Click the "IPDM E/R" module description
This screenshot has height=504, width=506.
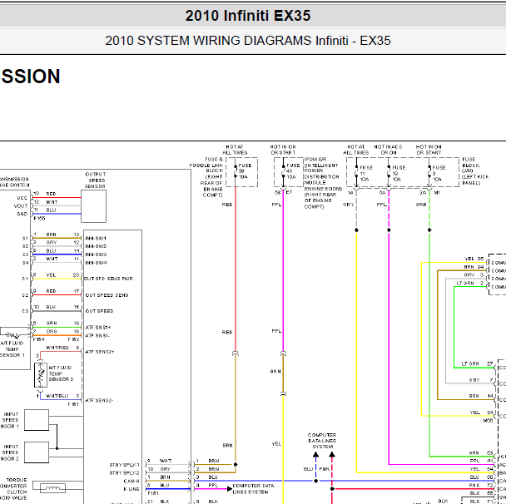[x=323, y=183]
